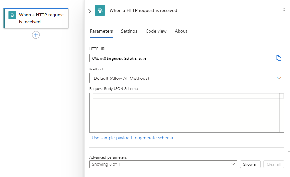Switch to the Code view tab

tap(156, 31)
